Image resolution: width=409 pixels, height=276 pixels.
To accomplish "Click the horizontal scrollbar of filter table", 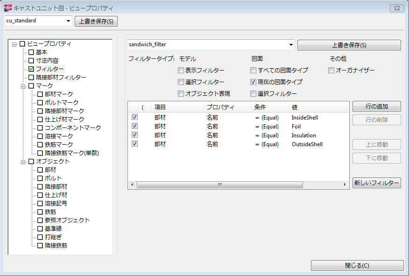I will pyautogui.click(x=219, y=184).
